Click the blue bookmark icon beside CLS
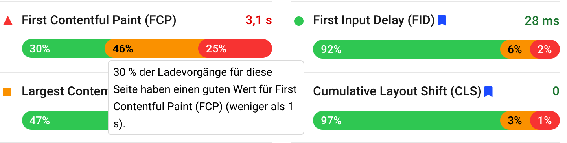The width and height of the screenshot is (567, 143). pos(488,91)
